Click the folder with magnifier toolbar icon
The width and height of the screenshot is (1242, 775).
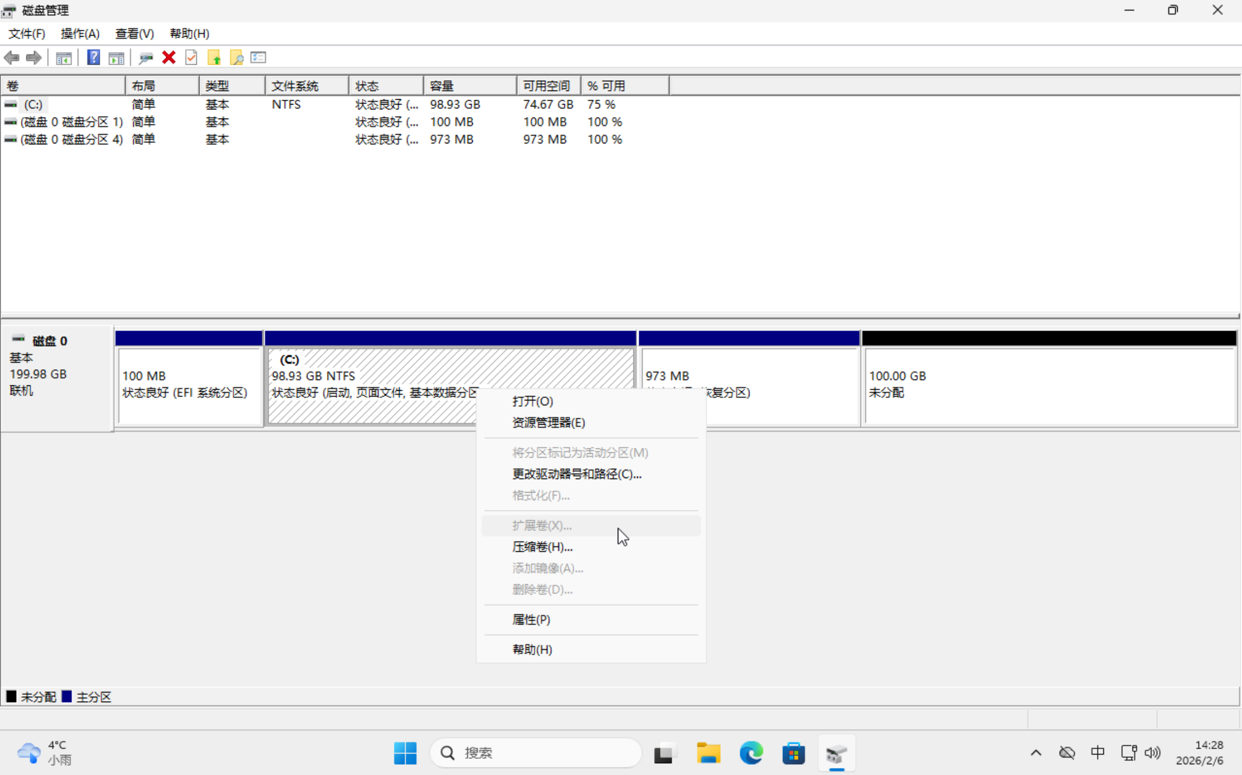[236, 58]
